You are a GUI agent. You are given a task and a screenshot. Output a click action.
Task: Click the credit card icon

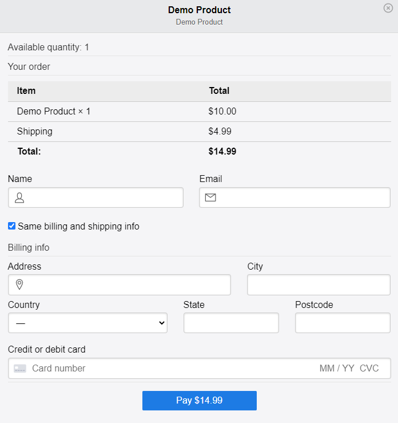20,369
